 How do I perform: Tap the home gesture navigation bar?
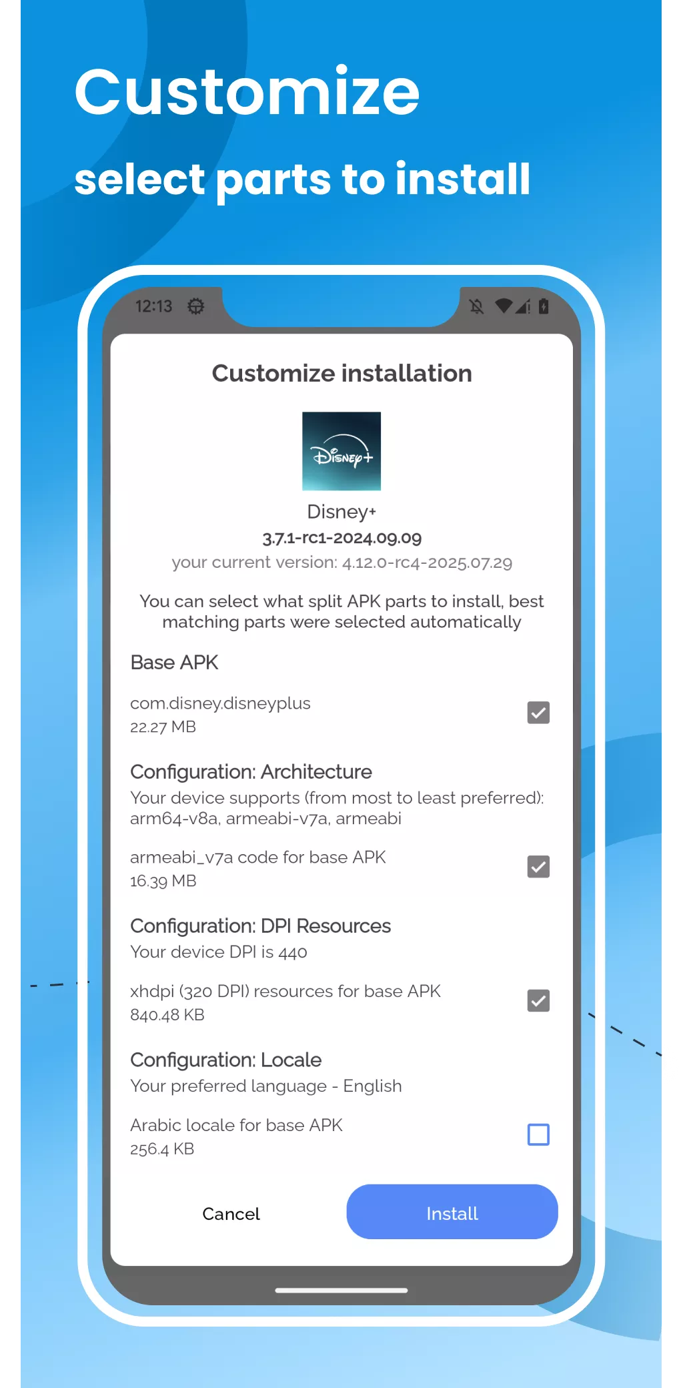tap(341, 1290)
